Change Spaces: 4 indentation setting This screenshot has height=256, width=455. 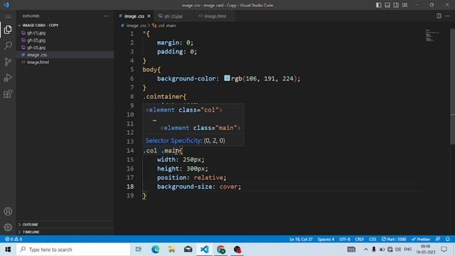coord(326,239)
